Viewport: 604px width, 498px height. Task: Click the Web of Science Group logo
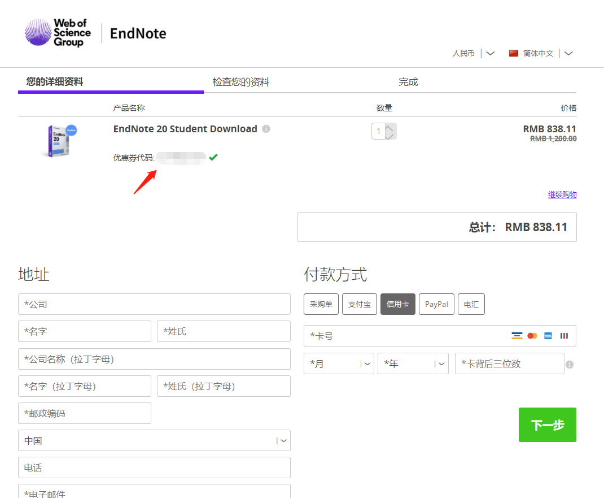click(58, 33)
